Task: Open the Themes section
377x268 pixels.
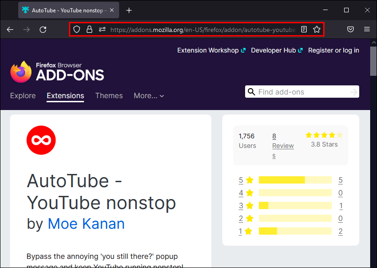Action: click(109, 96)
